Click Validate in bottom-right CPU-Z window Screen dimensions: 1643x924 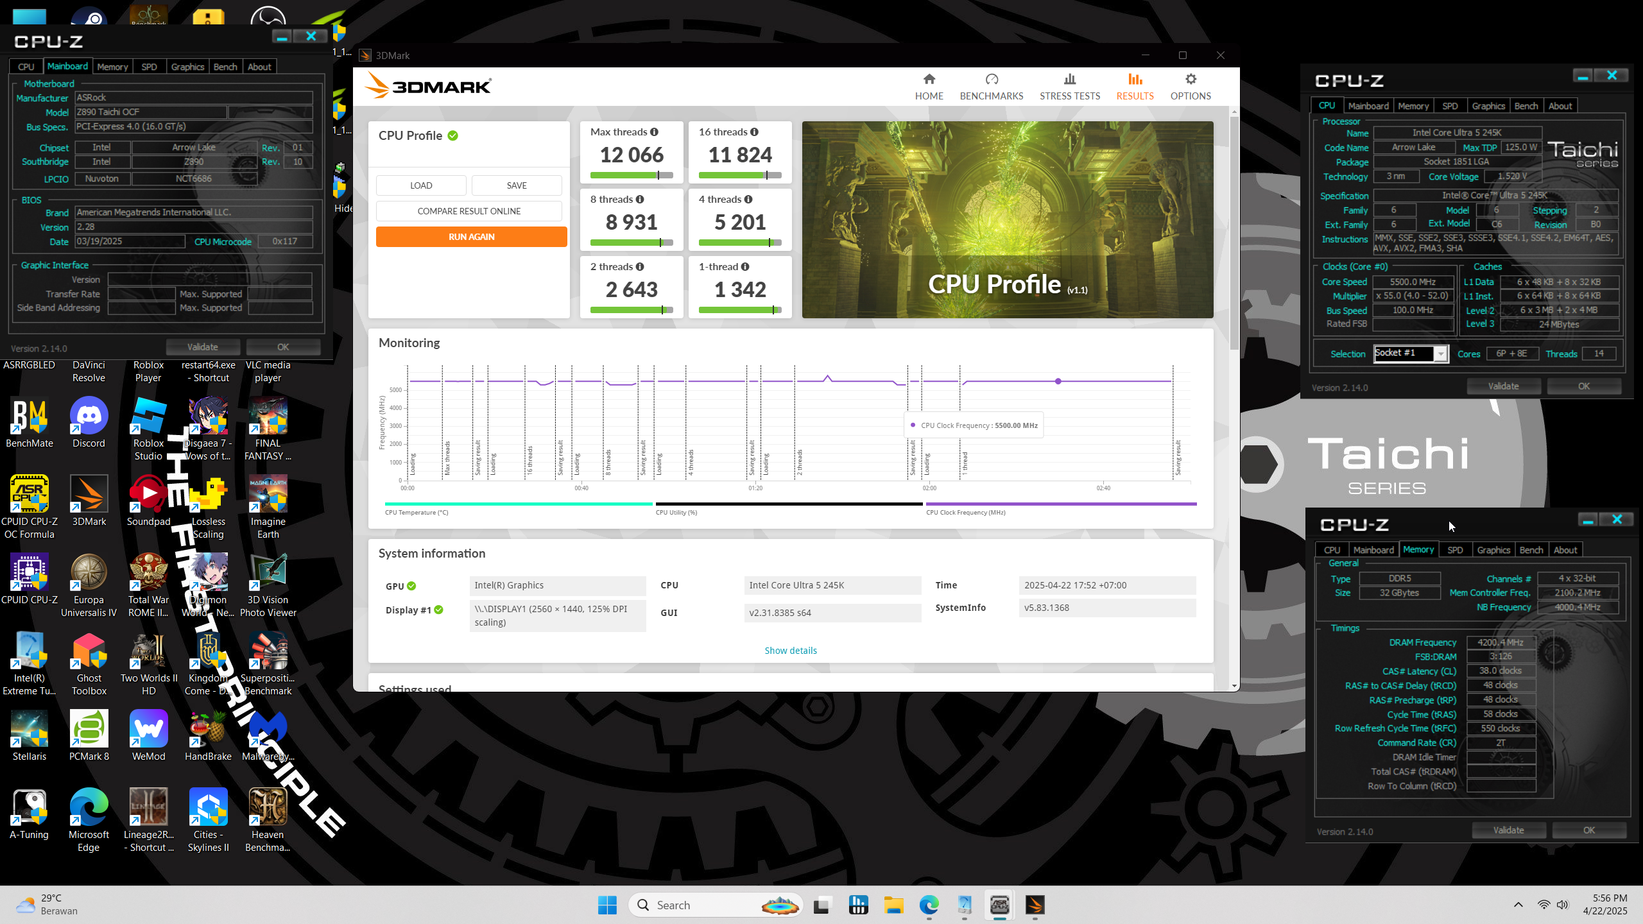click(x=1508, y=830)
